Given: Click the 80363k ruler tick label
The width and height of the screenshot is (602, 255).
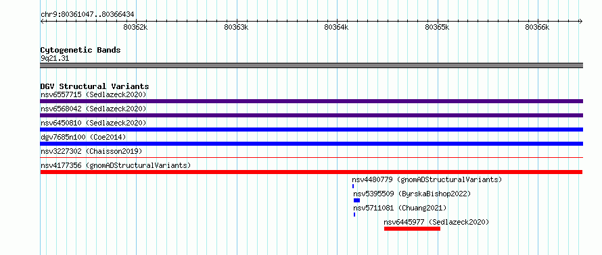Looking at the screenshot, I should pos(236,28).
